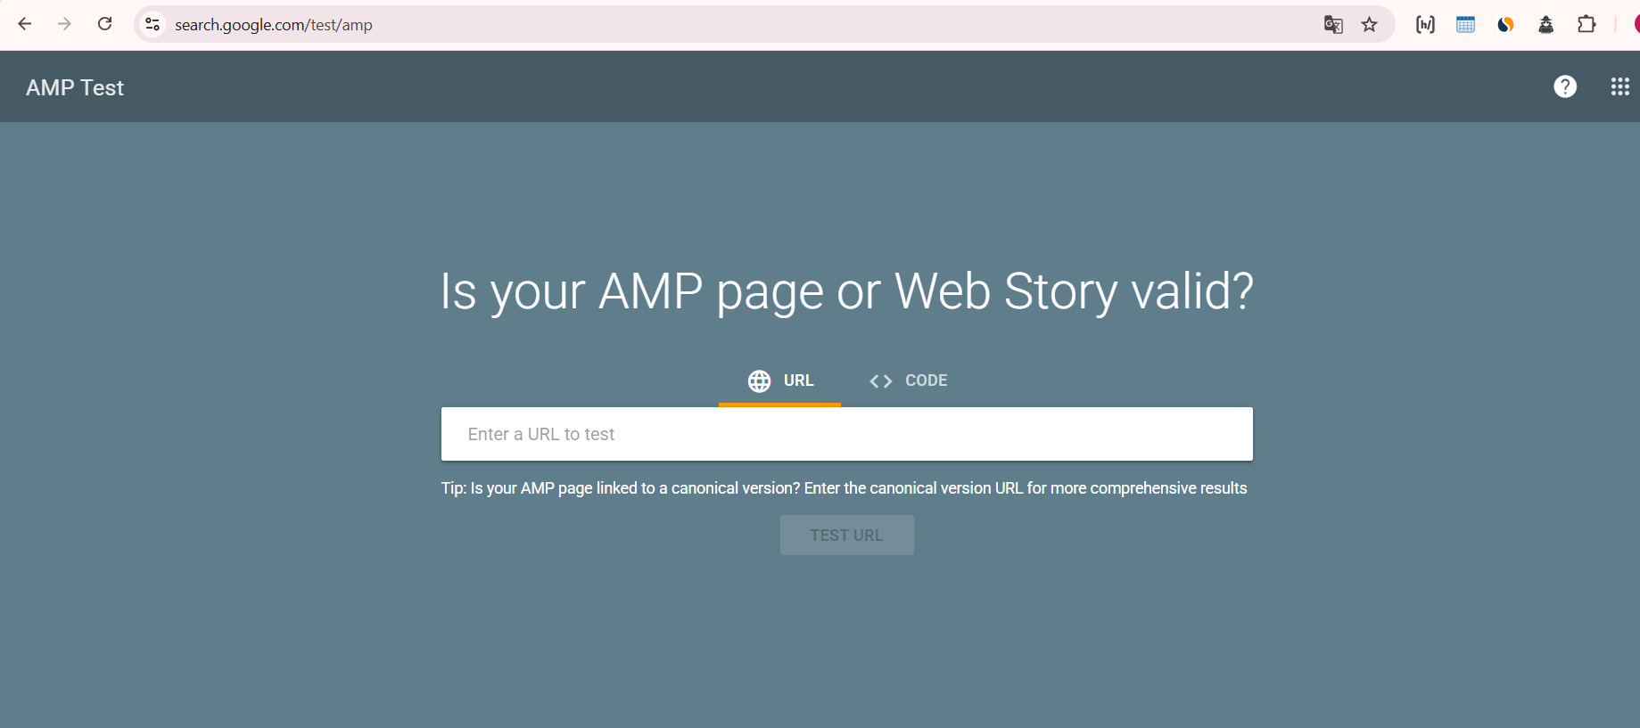The height and width of the screenshot is (728, 1640).
Task: Open the Google Translate page icon
Action: tap(1333, 24)
